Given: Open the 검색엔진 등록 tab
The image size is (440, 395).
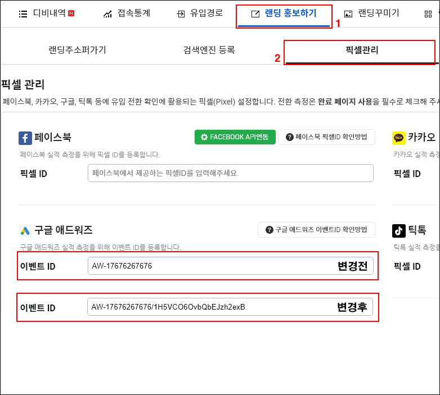Looking at the screenshot, I should 209,50.
